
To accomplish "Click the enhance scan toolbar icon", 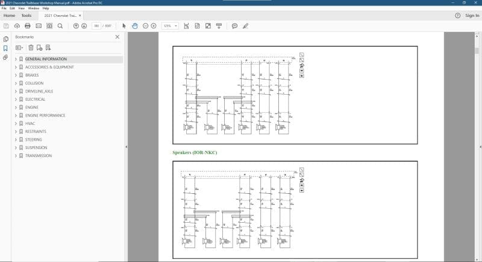I will pyautogui.click(x=49, y=26).
